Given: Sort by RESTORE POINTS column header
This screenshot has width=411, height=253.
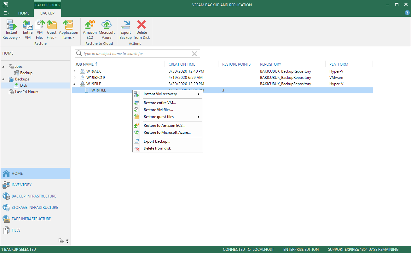Looking at the screenshot, I should (x=236, y=64).
